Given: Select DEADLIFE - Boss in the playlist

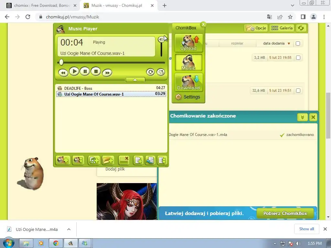Looking at the screenshot, I should coord(111,88).
